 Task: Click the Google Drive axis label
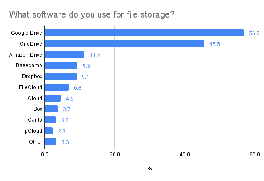[x=27, y=33]
